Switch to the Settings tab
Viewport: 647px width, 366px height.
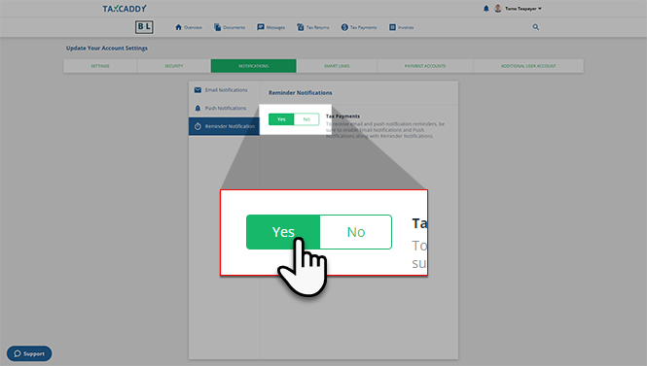coord(100,66)
